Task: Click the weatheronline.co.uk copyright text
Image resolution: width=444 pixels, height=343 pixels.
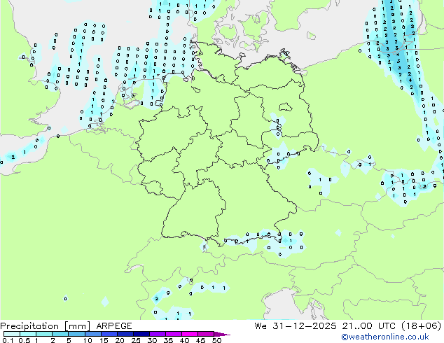Action: coord(384,337)
